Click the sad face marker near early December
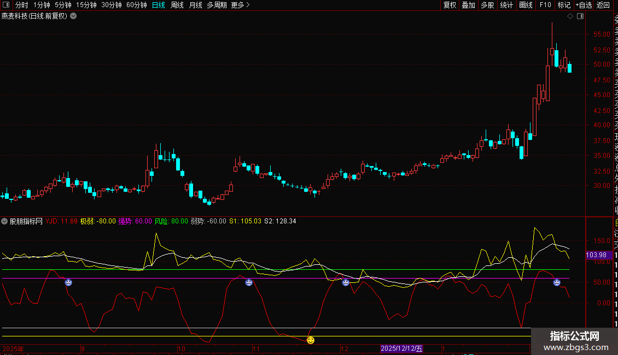The width and height of the screenshot is (618, 355). point(346,282)
